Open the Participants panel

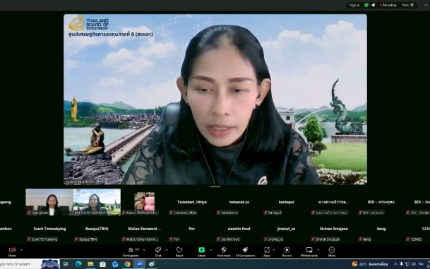pyautogui.click(x=131, y=251)
